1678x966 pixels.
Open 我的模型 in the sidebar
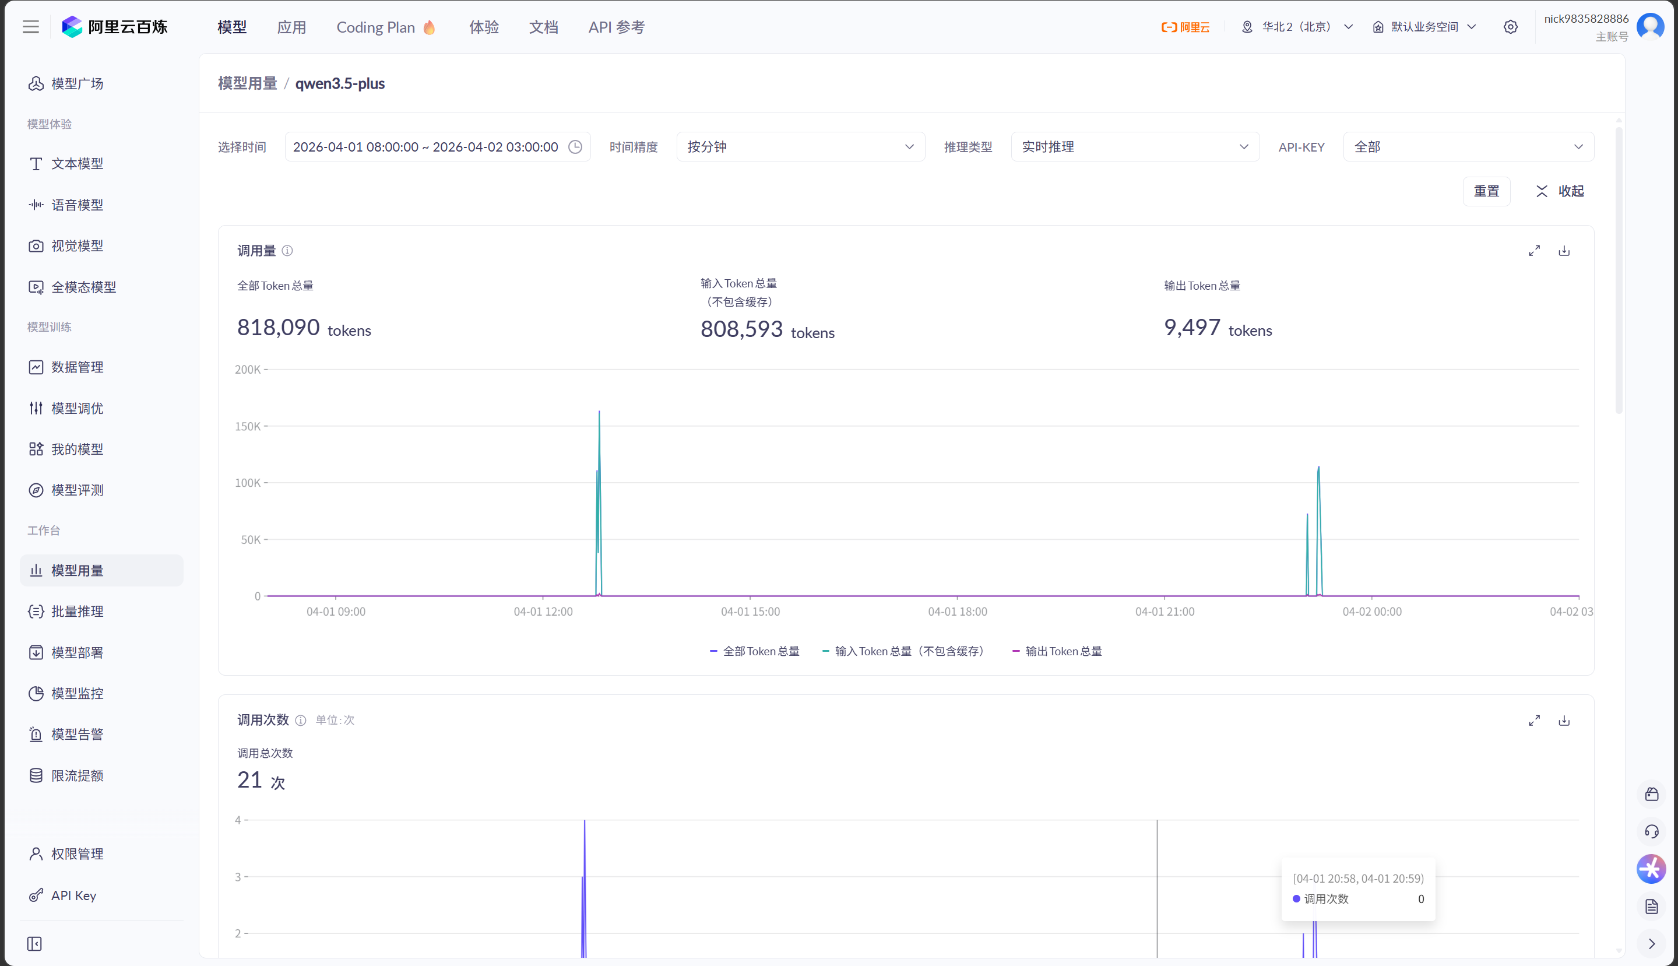pos(101,449)
